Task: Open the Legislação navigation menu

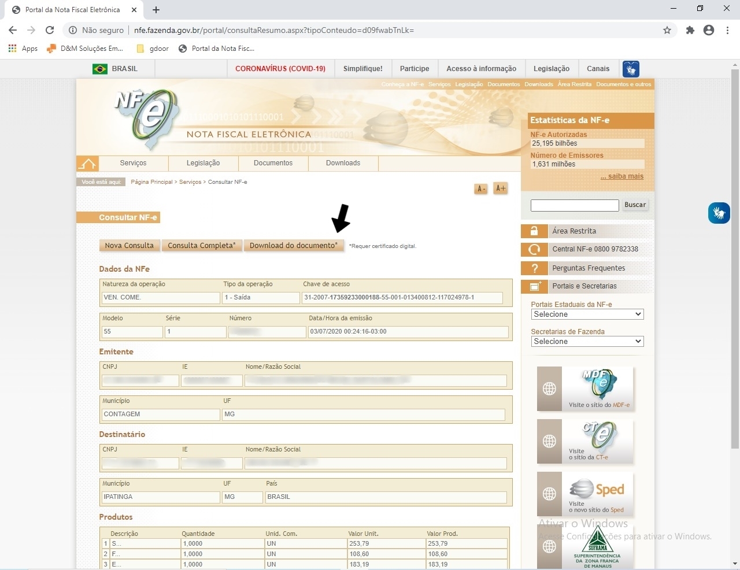Action: click(x=203, y=163)
